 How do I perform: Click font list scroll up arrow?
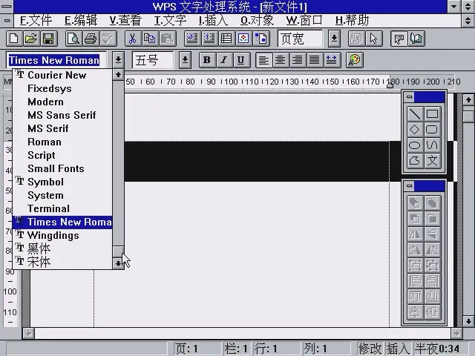pos(118,74)
